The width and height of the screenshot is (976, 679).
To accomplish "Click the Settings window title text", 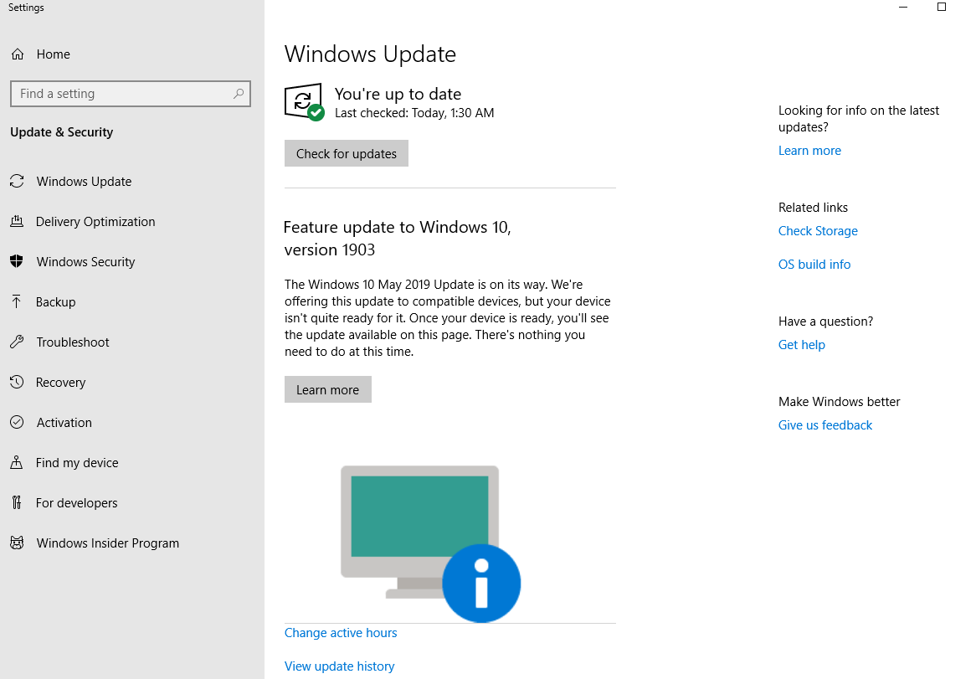I will click(x=26, y=8).
